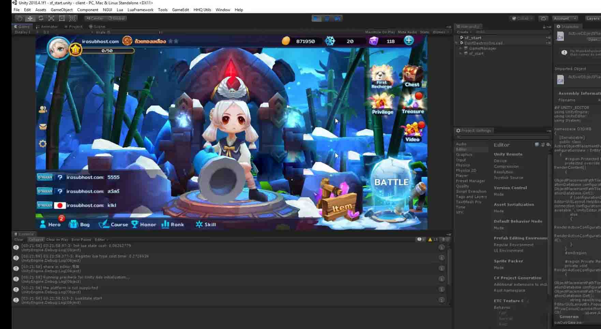Toggle Center pivot mode button
Screen dimensions: 601x329
tap(94, 18)
